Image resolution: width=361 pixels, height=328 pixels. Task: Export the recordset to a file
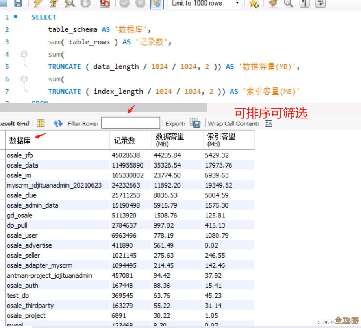195,123
